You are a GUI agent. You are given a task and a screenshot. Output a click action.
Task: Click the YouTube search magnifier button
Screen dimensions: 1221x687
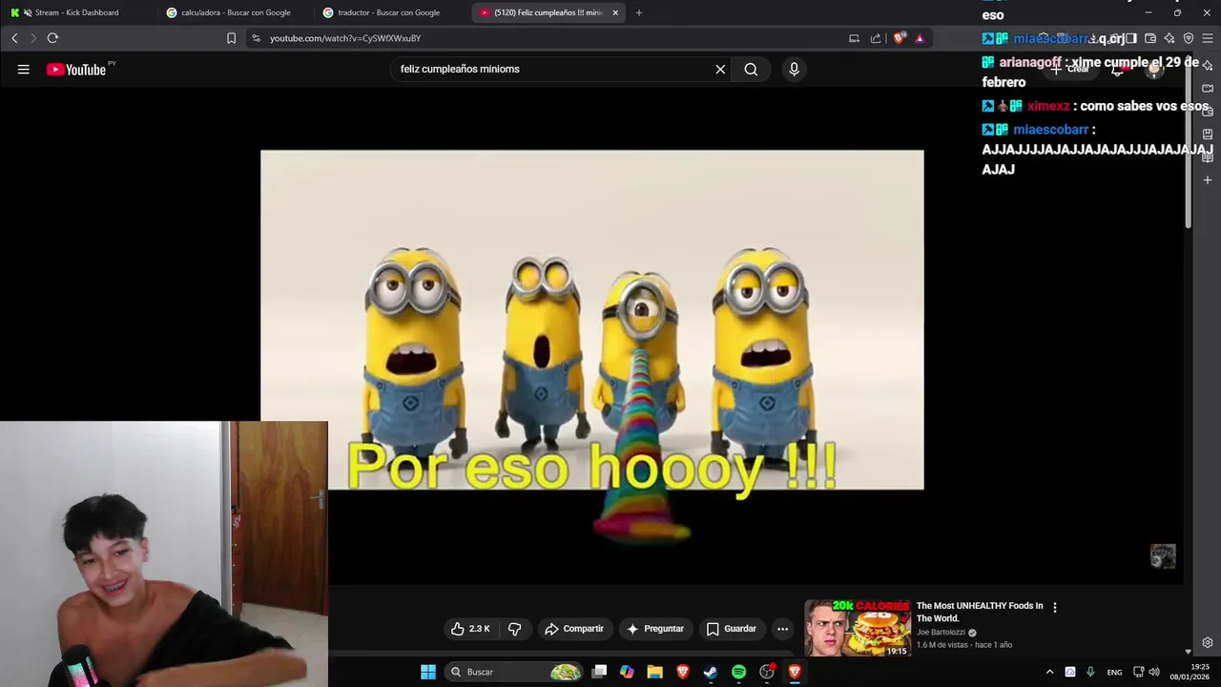(751, 69)
